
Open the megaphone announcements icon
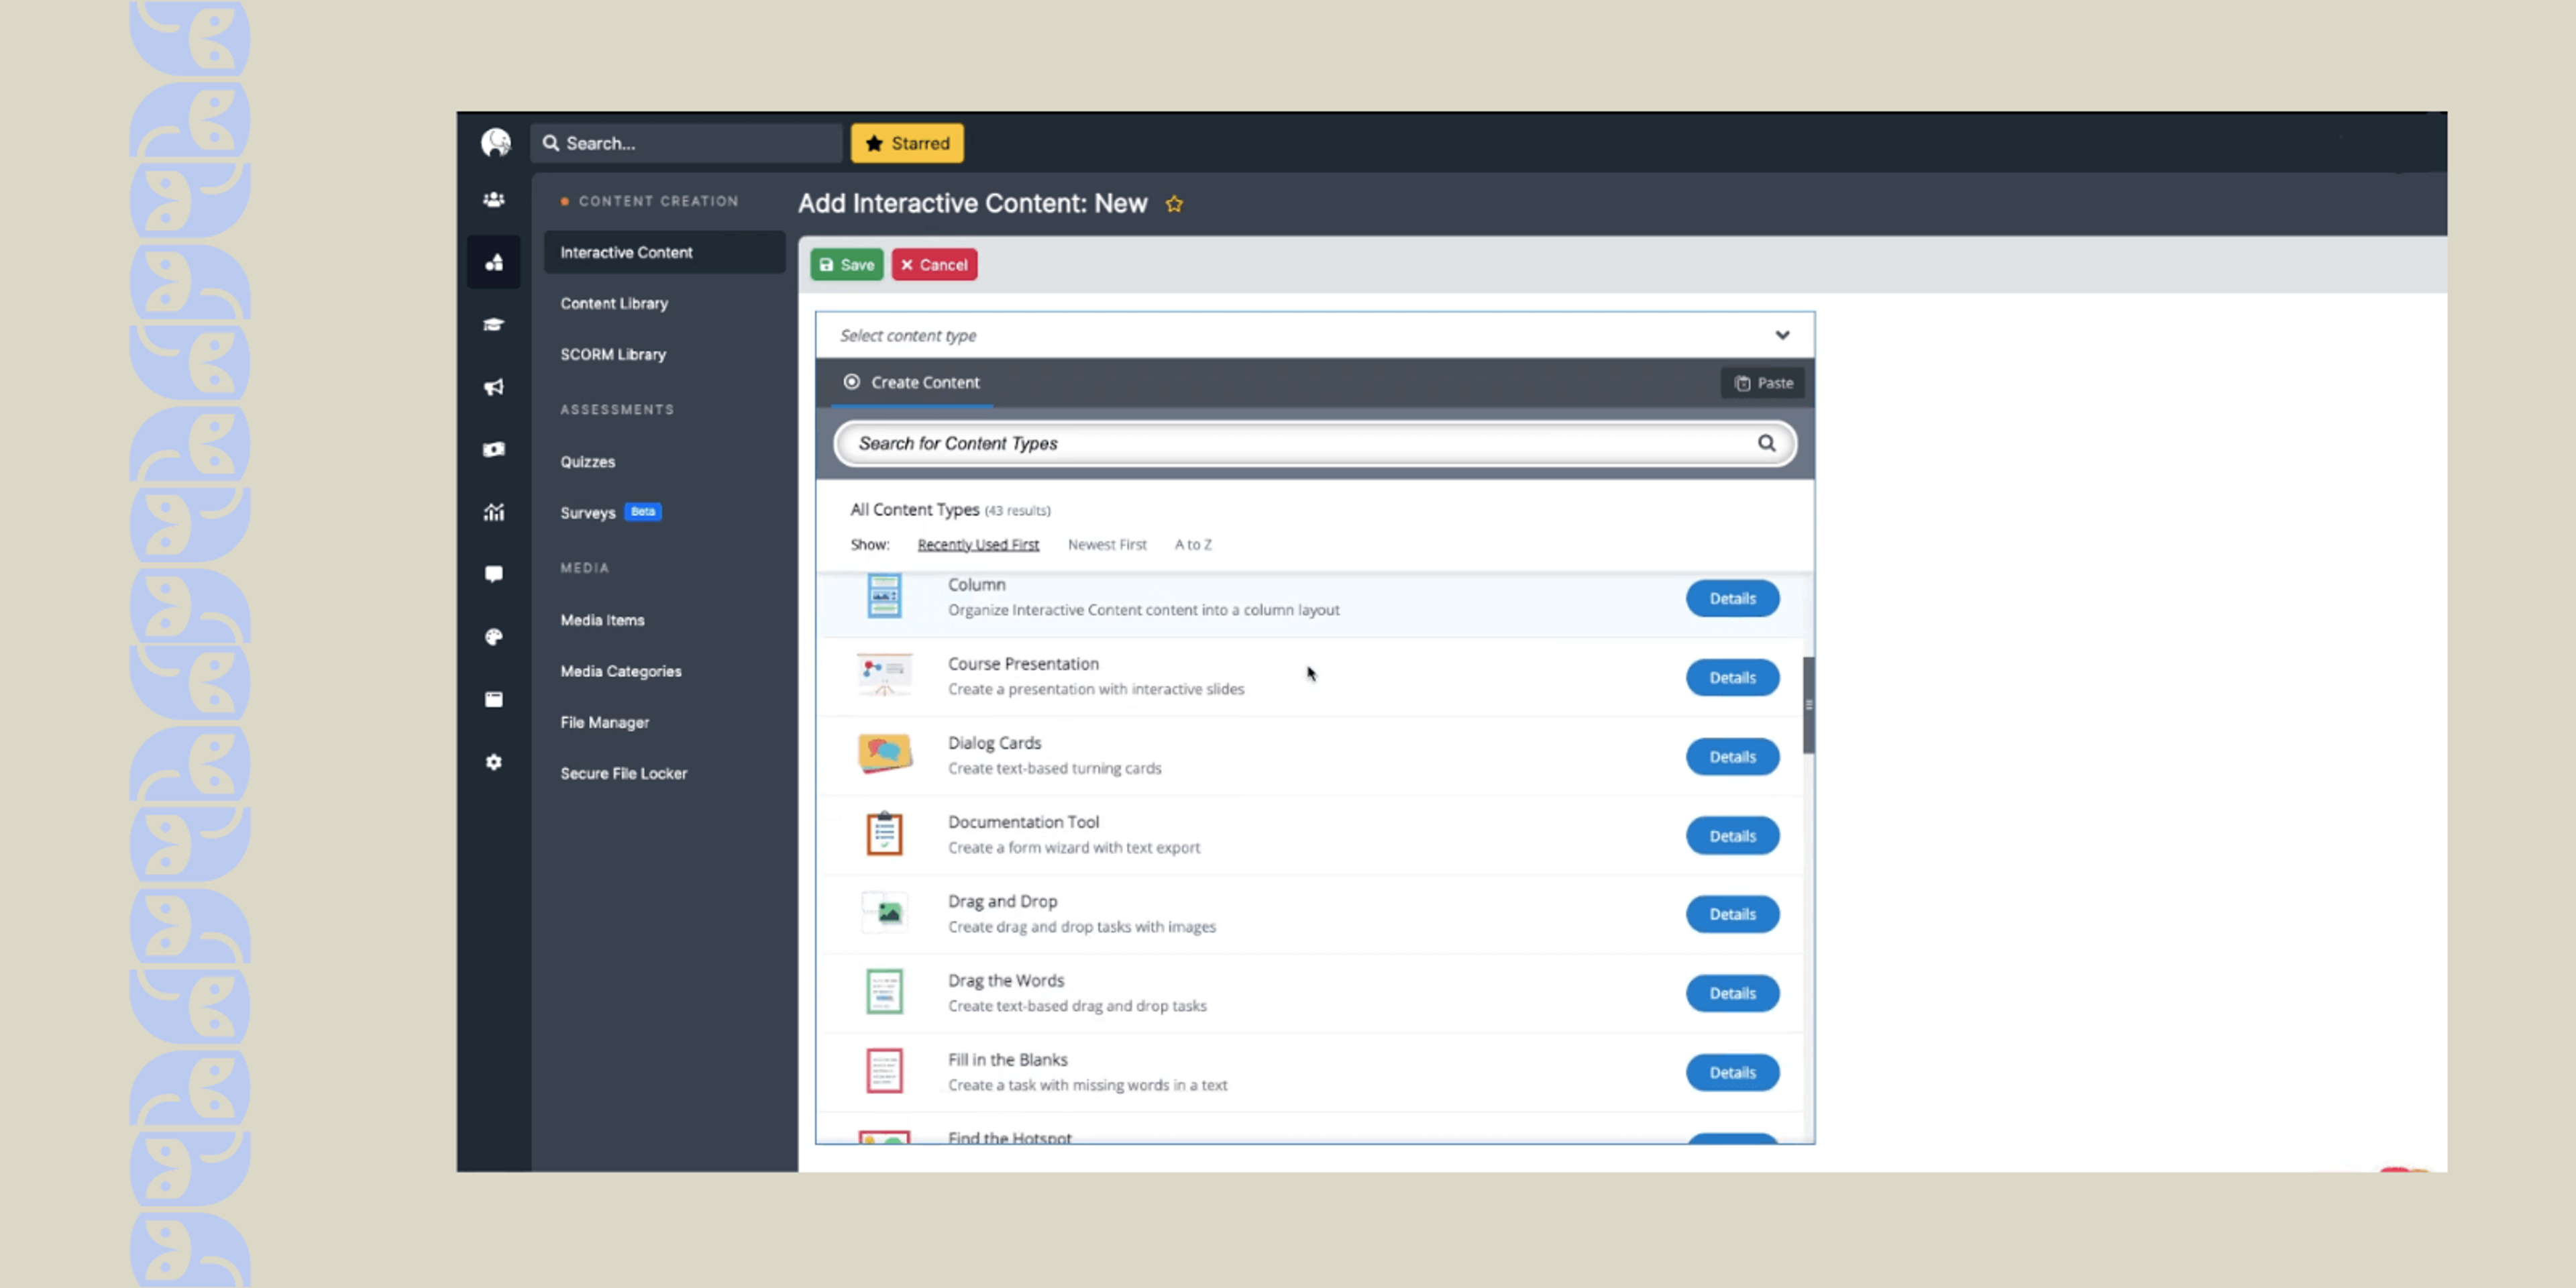494,387
